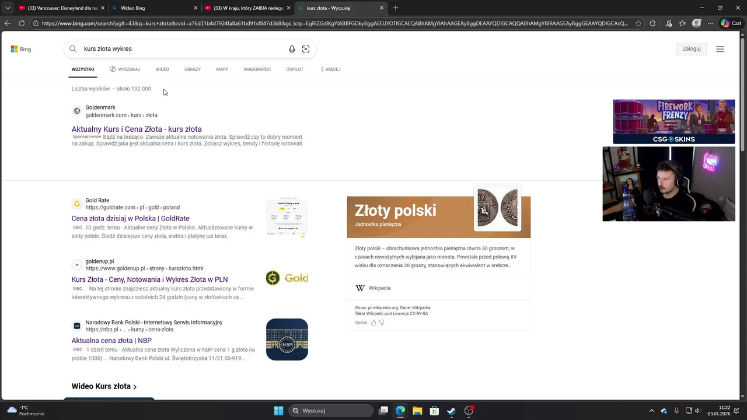Viewport: 747px width, 420px height.
Task: Open the Bing hamburger menu
Action: 720,49
